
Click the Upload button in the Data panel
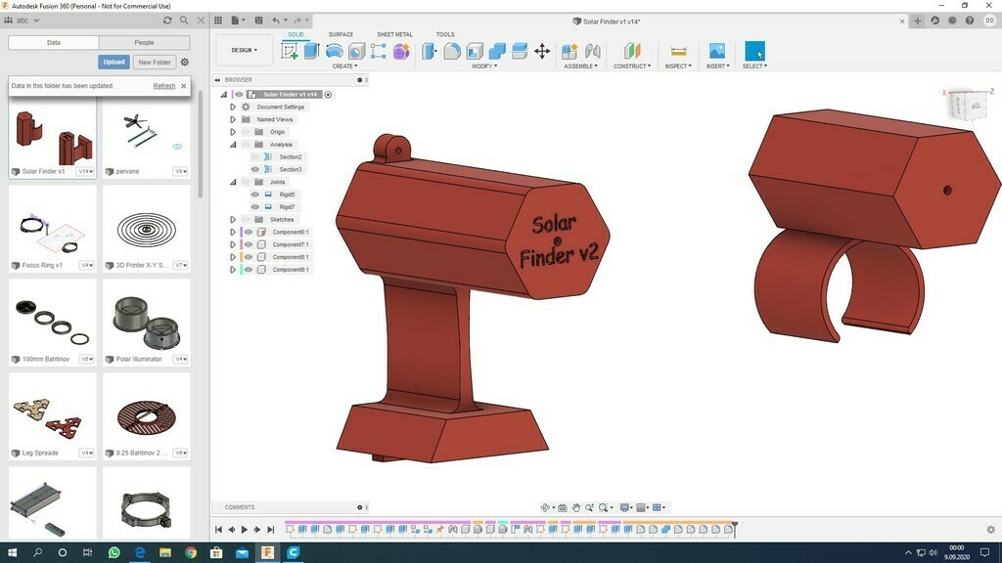pyautogui.click(x=113, y=62)
